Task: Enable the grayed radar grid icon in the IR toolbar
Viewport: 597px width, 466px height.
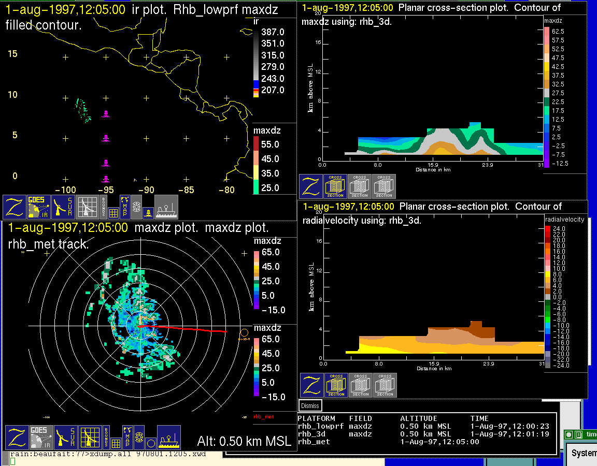Action: [88, 207]
